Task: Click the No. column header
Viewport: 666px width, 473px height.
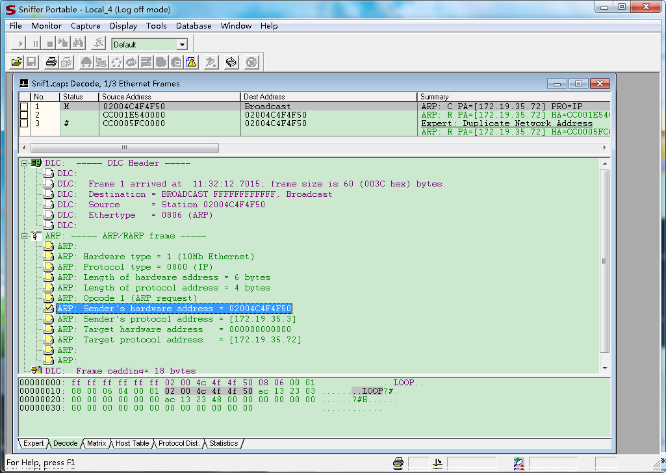Action: tap(45, 97)
